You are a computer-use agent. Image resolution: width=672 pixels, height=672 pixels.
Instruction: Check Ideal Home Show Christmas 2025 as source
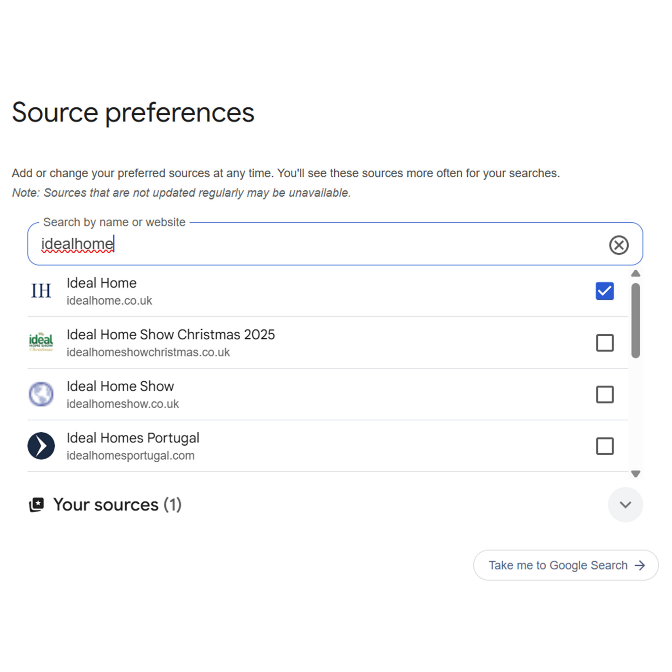pyautogui.click(x=605, y=342)
